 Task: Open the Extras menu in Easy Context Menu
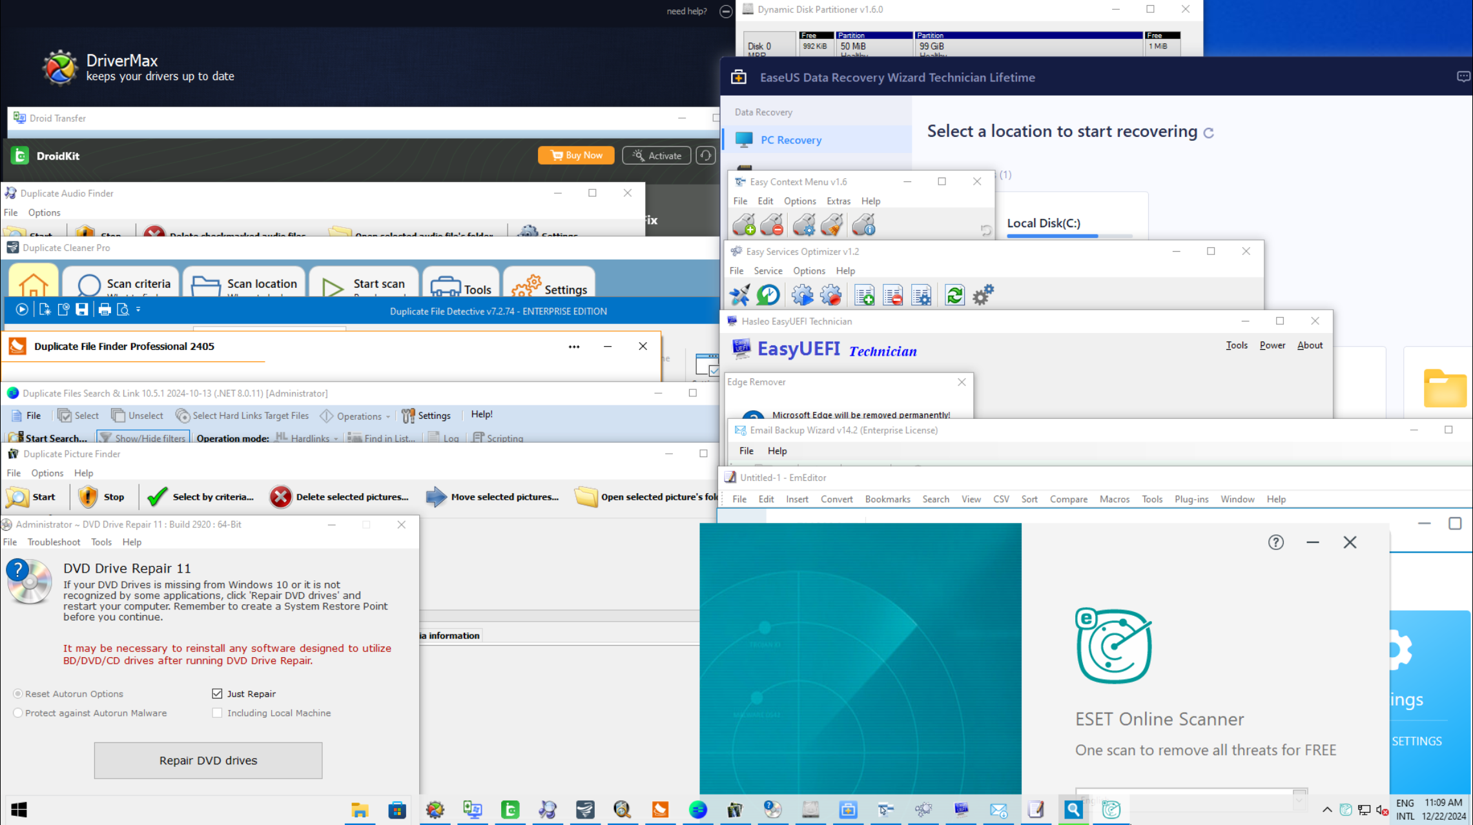pos(838,201)
